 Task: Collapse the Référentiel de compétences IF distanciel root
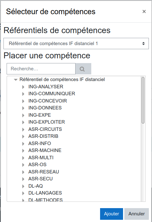click(15, 80)
